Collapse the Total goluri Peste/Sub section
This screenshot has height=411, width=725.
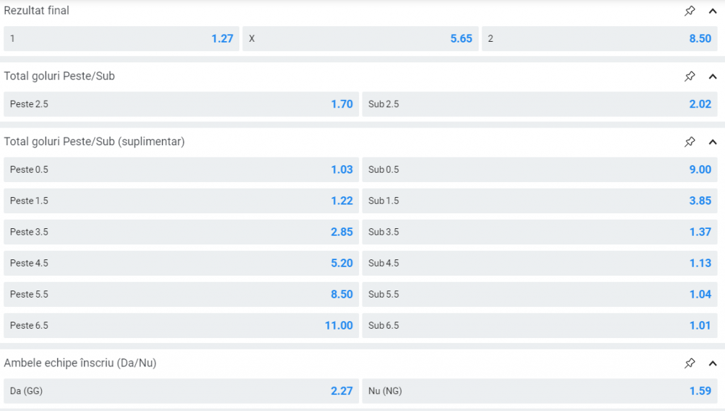coord(712,76)
